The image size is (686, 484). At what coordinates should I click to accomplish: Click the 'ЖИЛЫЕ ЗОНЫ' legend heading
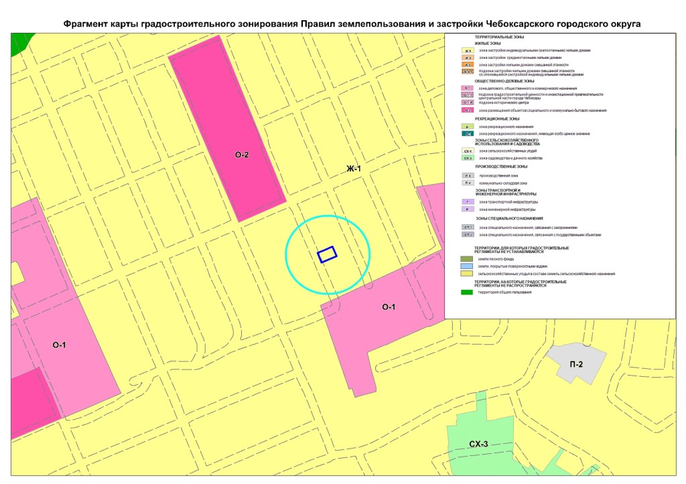tap(488, 44)
